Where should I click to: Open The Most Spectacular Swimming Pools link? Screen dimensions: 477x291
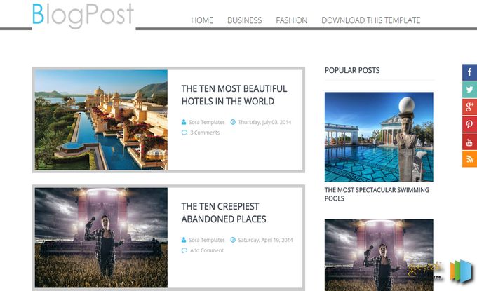(x=377, y=194)
